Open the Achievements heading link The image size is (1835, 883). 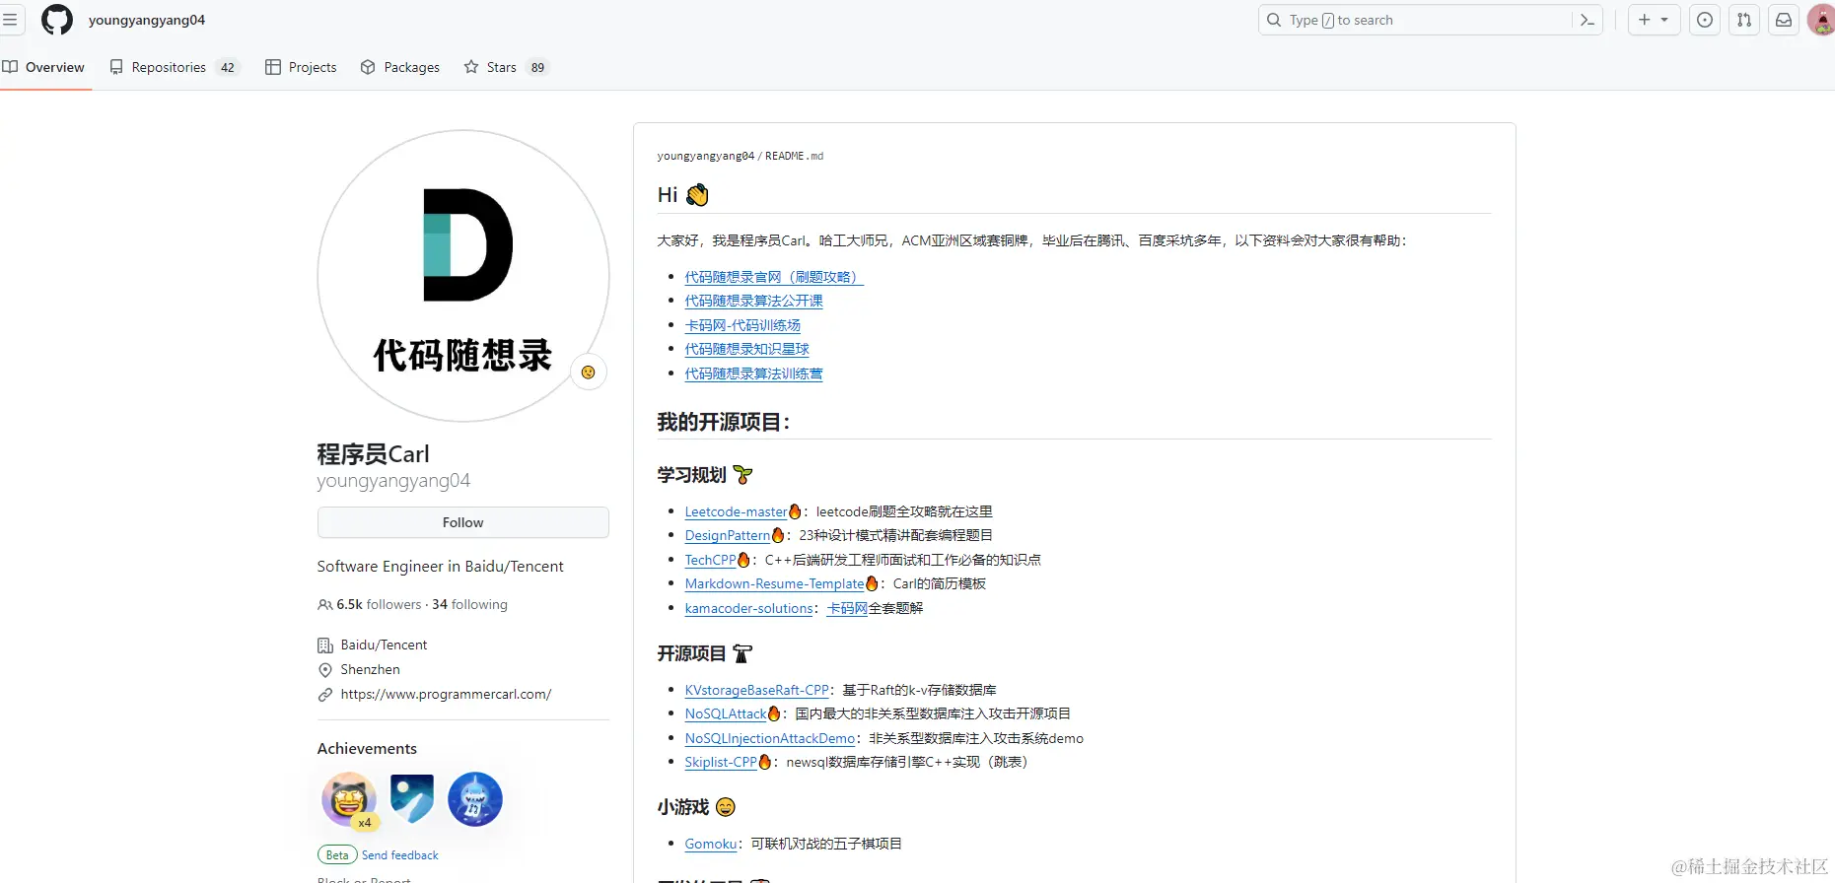(367, 749)
